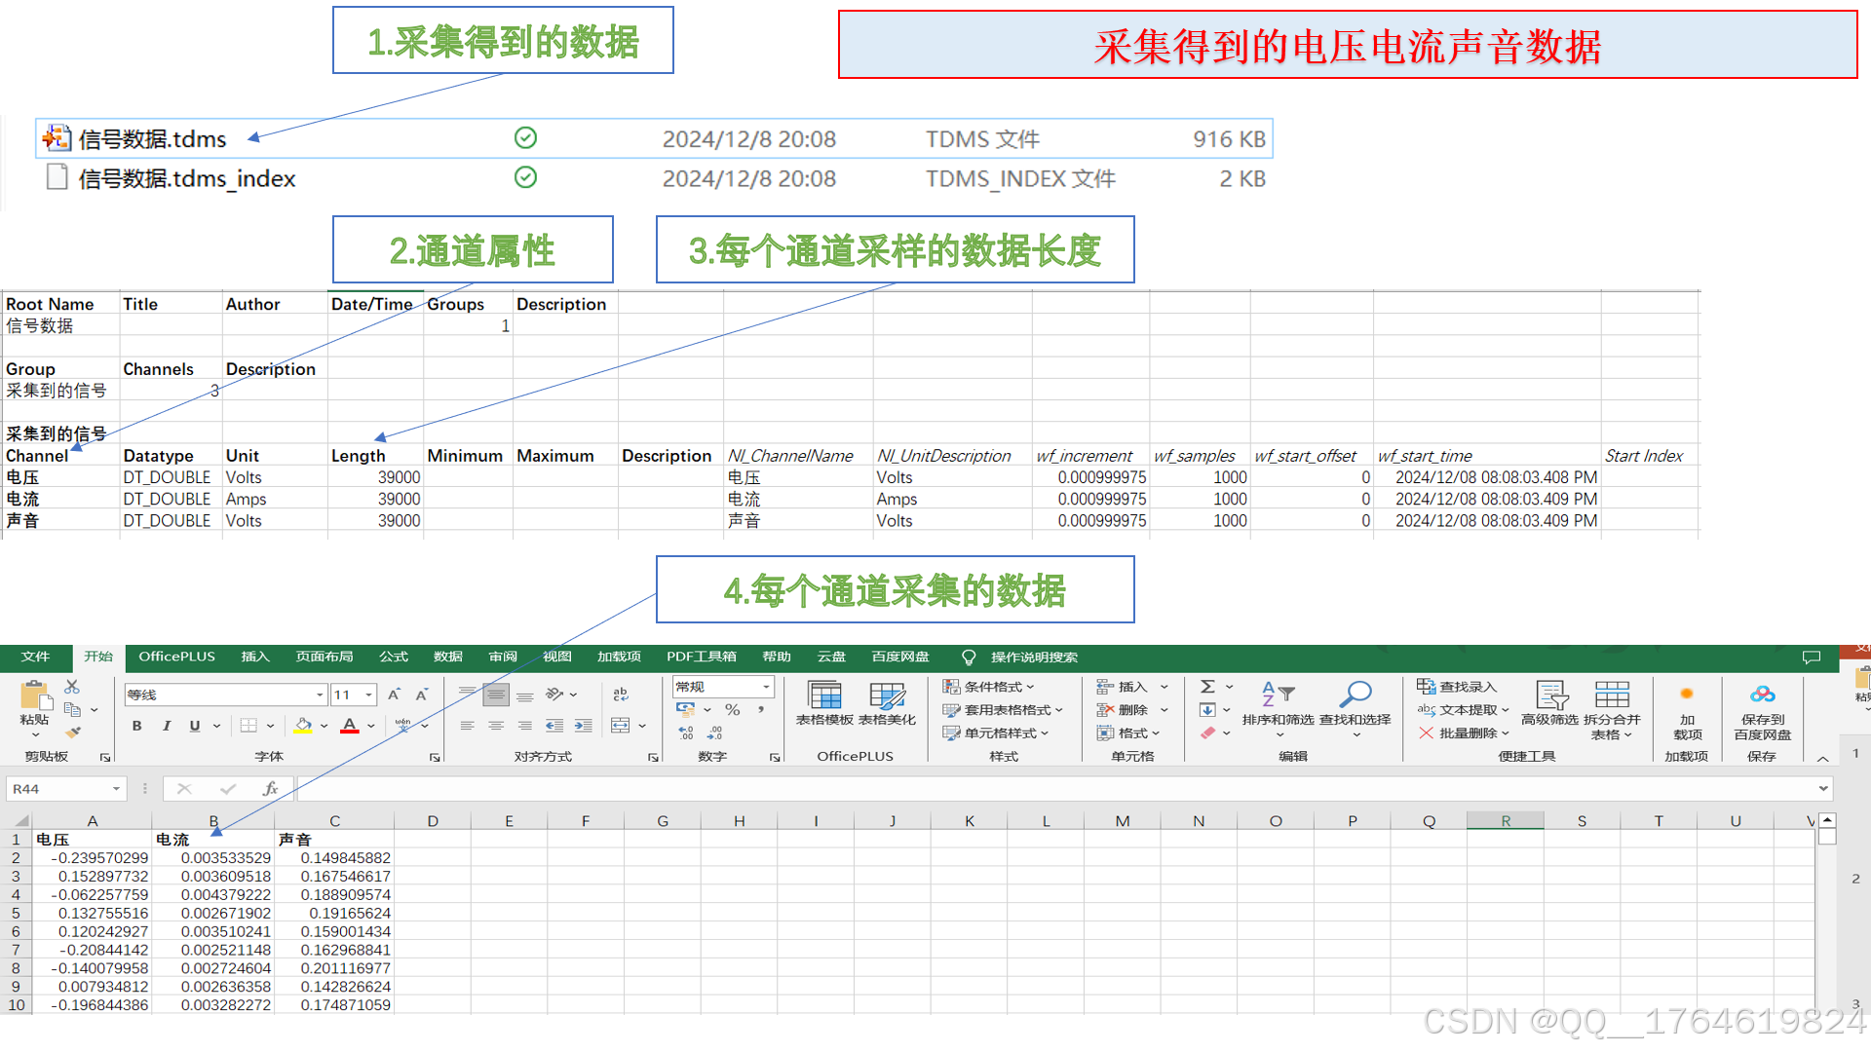
Task: Switch to the 插入 ribbon tab
Action: (x=254, y=657)
